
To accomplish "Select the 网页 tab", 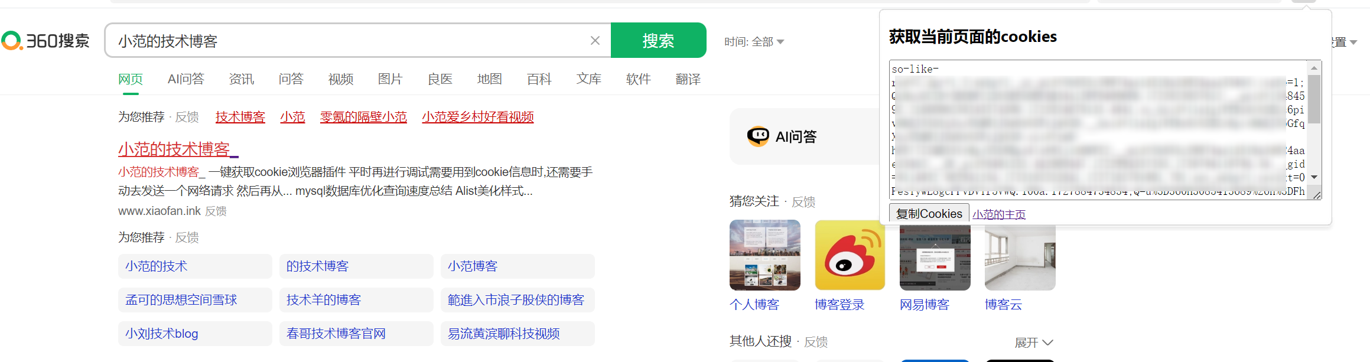I will tap(131, 79).
